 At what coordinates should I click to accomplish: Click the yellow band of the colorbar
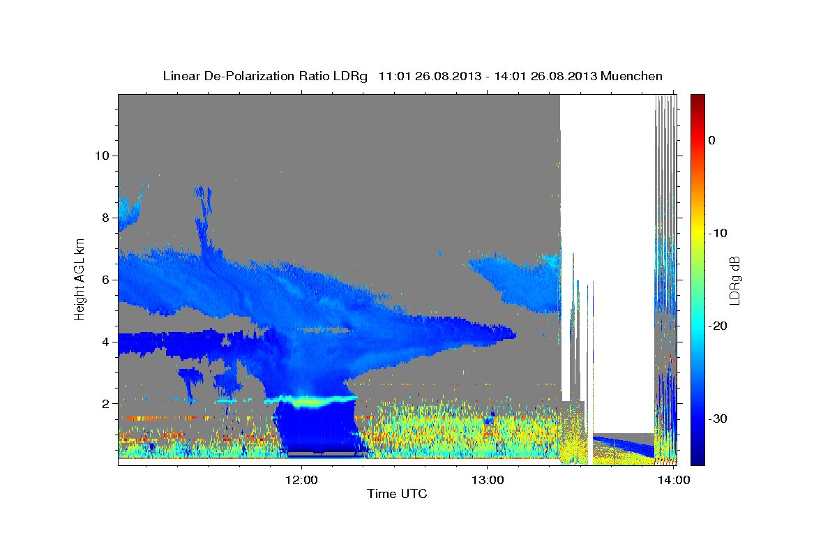[x=697, y=230]
